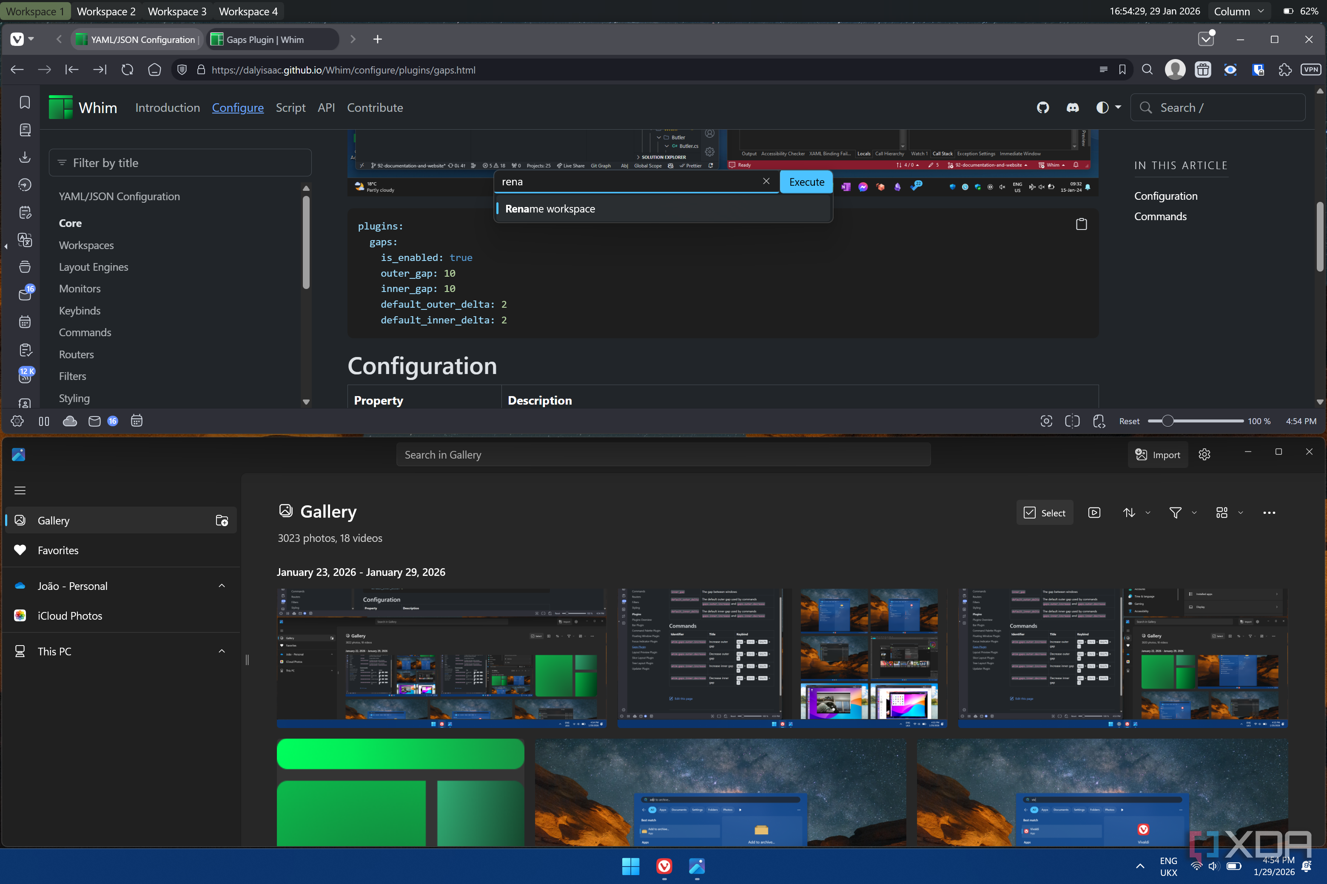Open Photos app settings gear
1327x884 pixels.
(1205, 454)
